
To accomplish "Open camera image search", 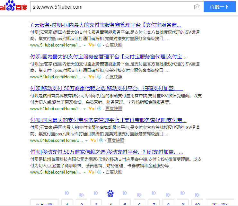I will point(197,7).
